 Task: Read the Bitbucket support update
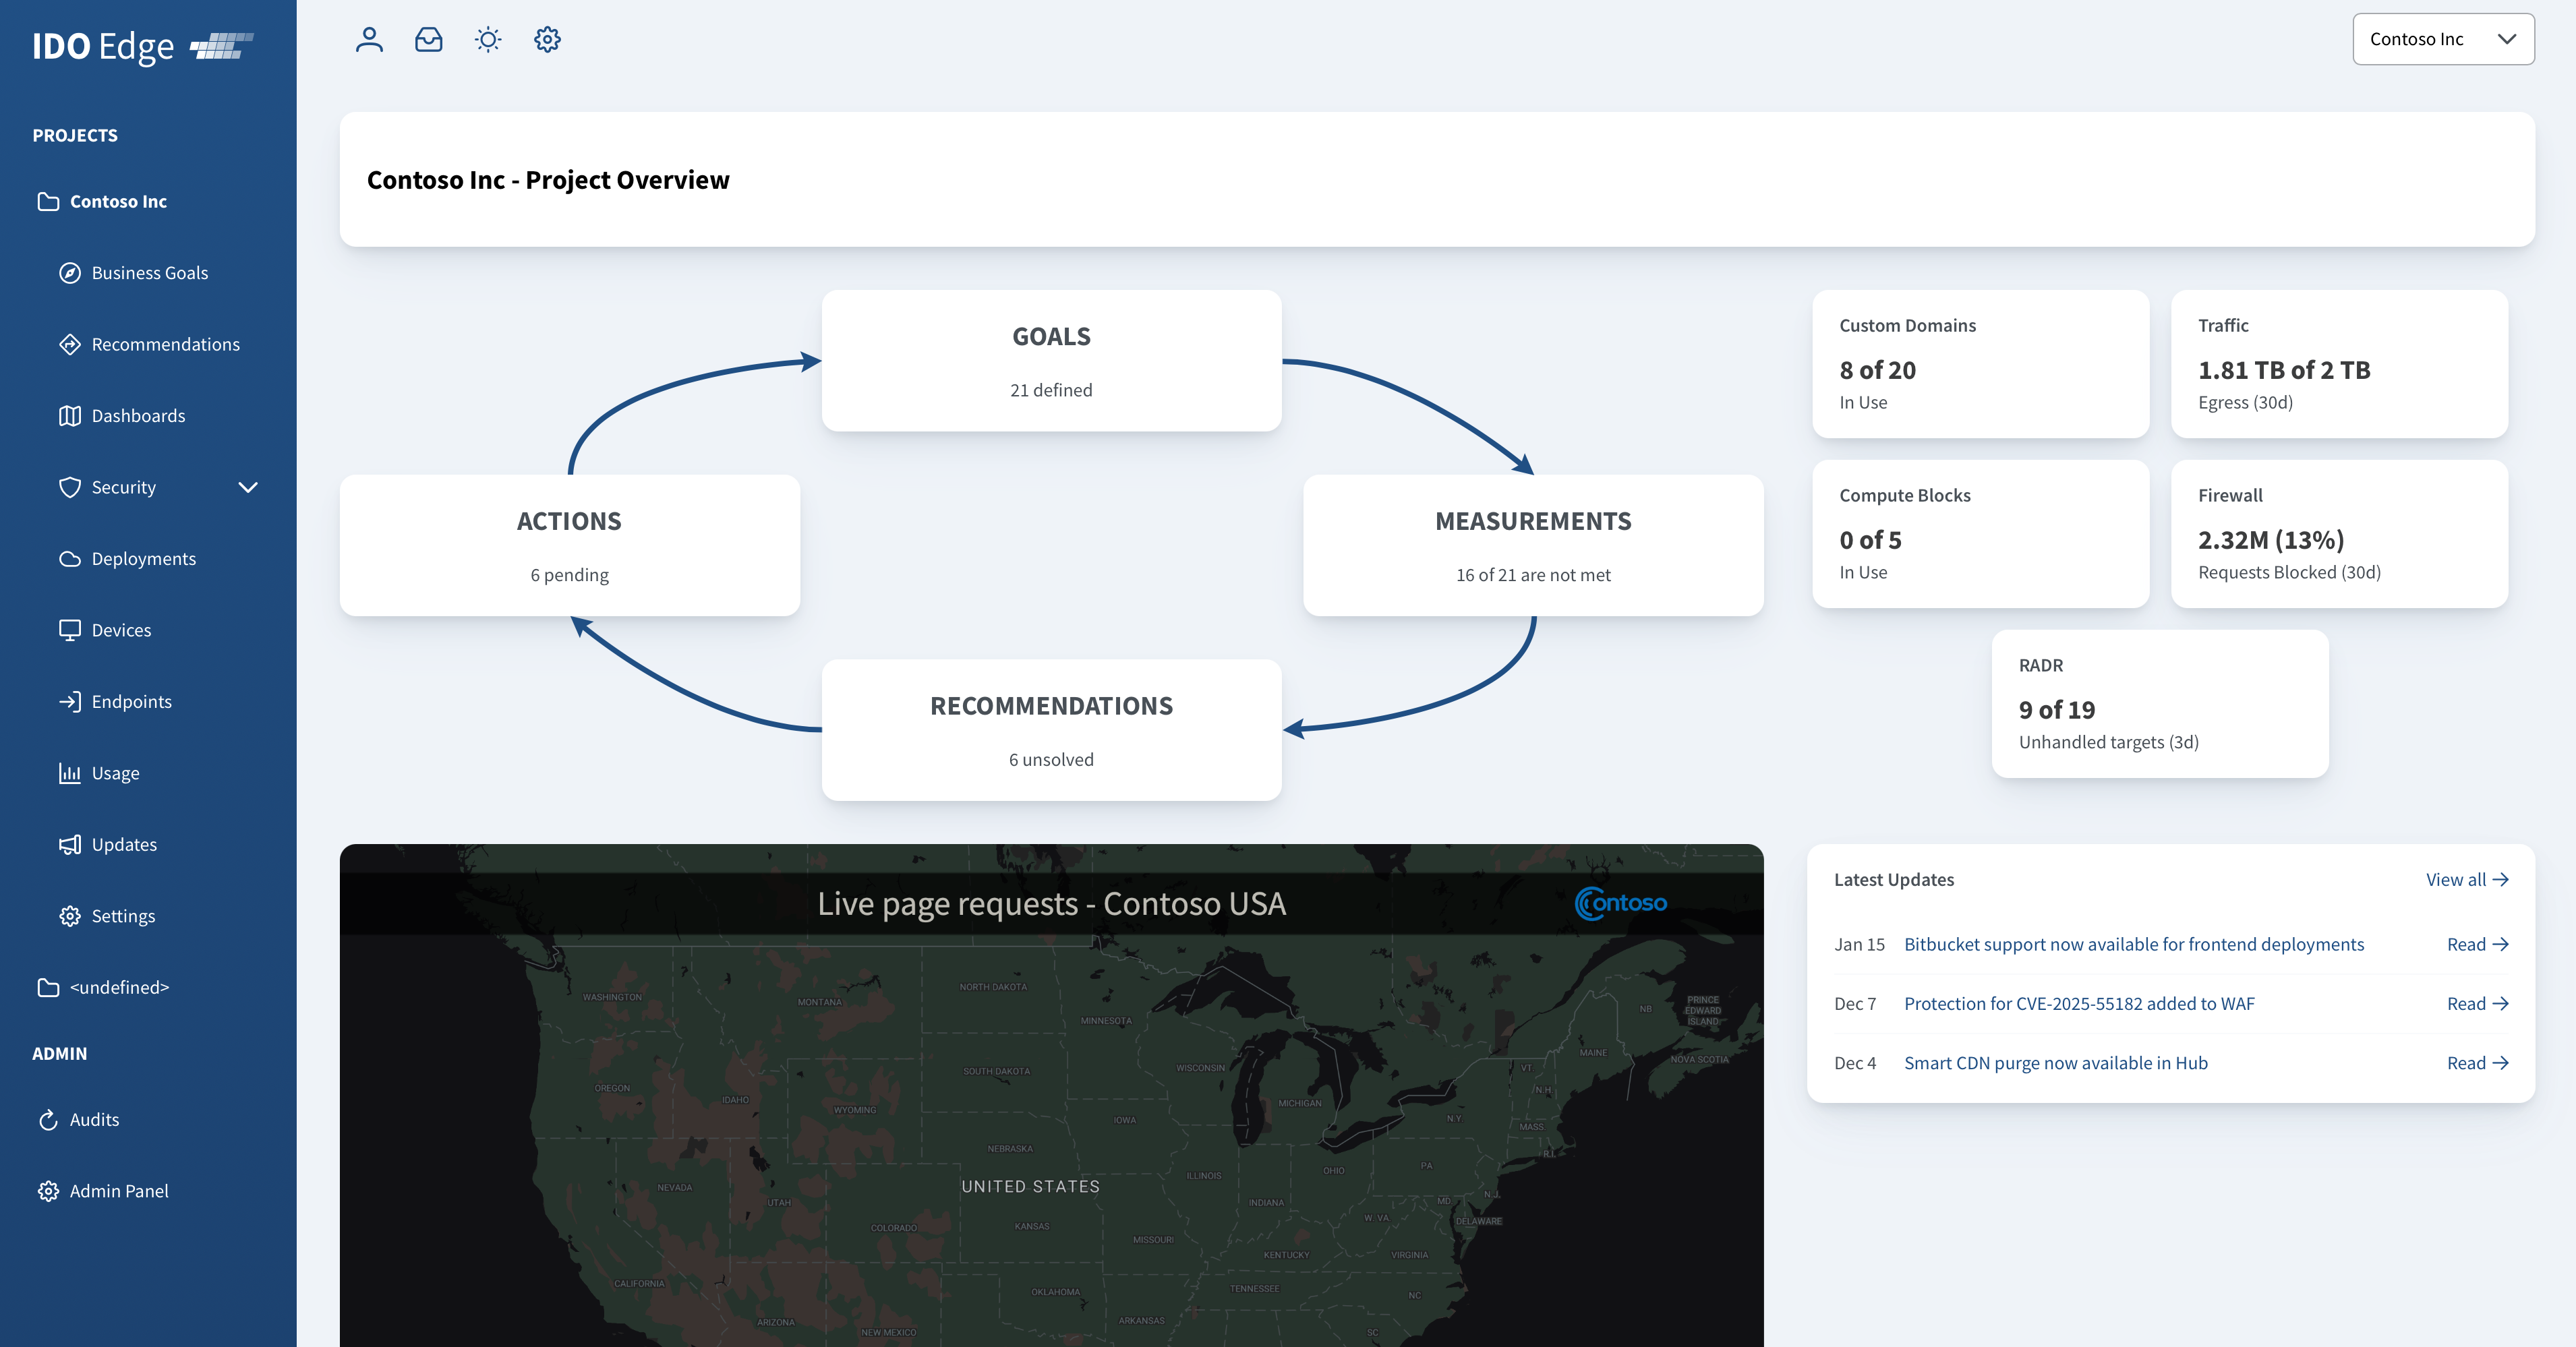coord(2476,945)
